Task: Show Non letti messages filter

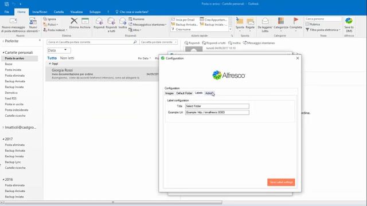Action: tap(67, 58)
